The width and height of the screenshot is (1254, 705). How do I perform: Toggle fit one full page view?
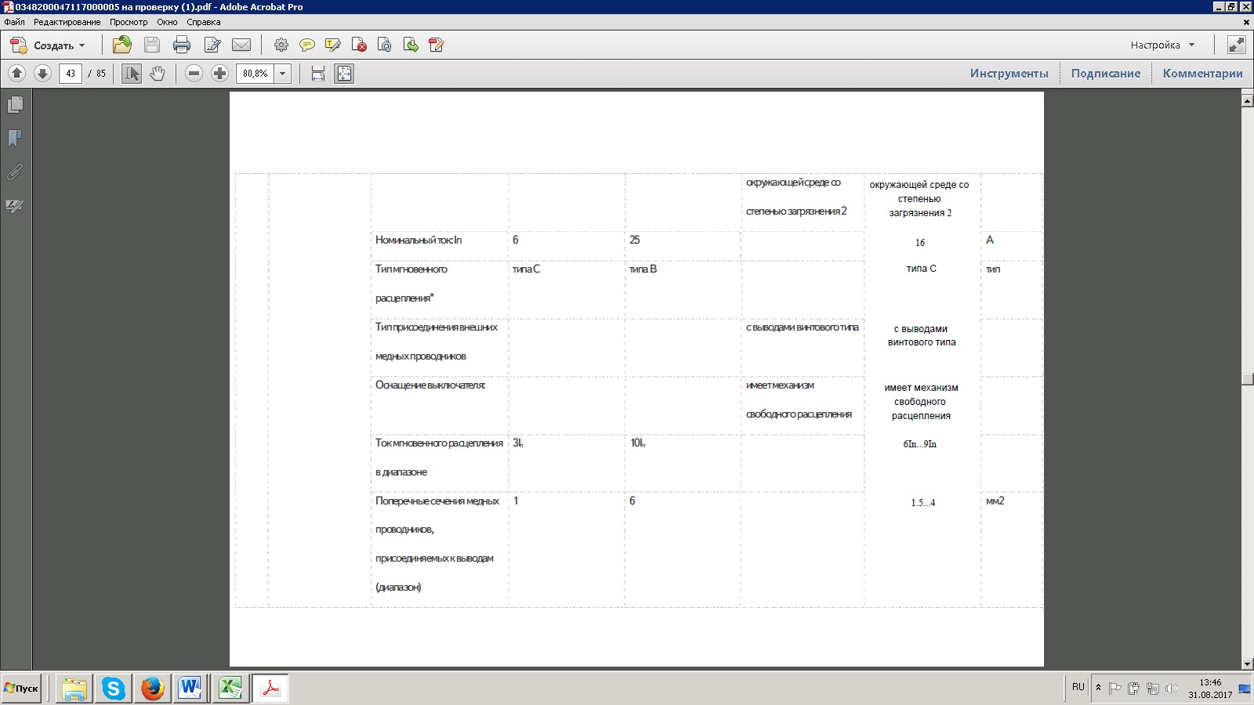[344, 74]
